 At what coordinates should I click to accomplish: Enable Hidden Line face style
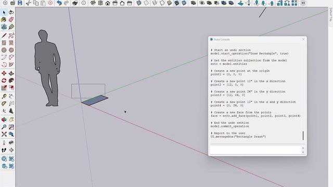click(x=162, y=3)
